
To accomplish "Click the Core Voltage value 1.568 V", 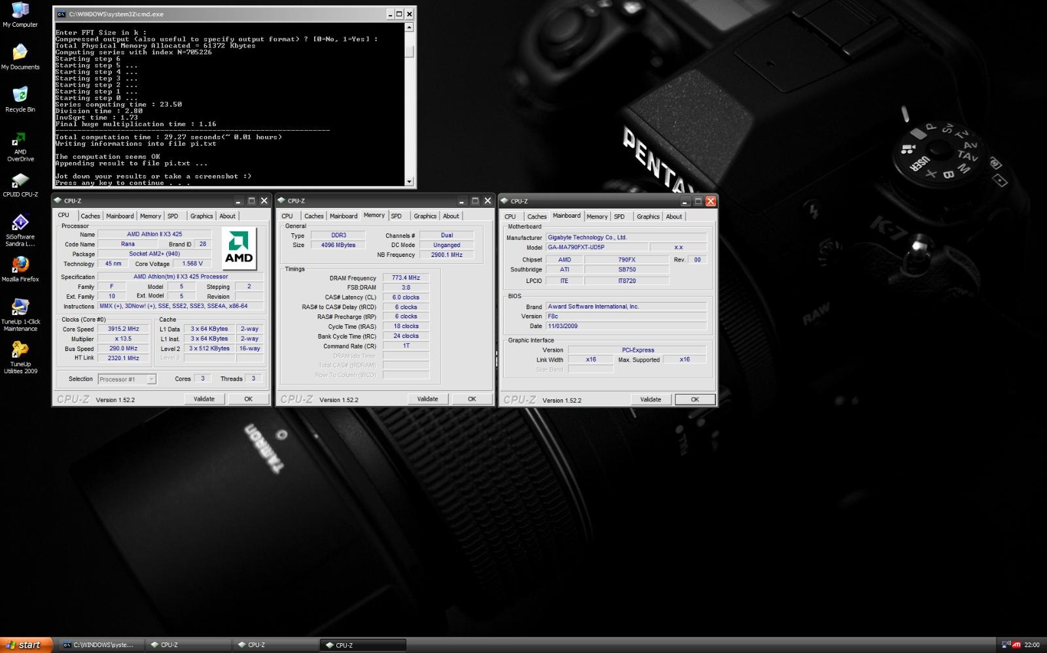I will coord(192,264).
